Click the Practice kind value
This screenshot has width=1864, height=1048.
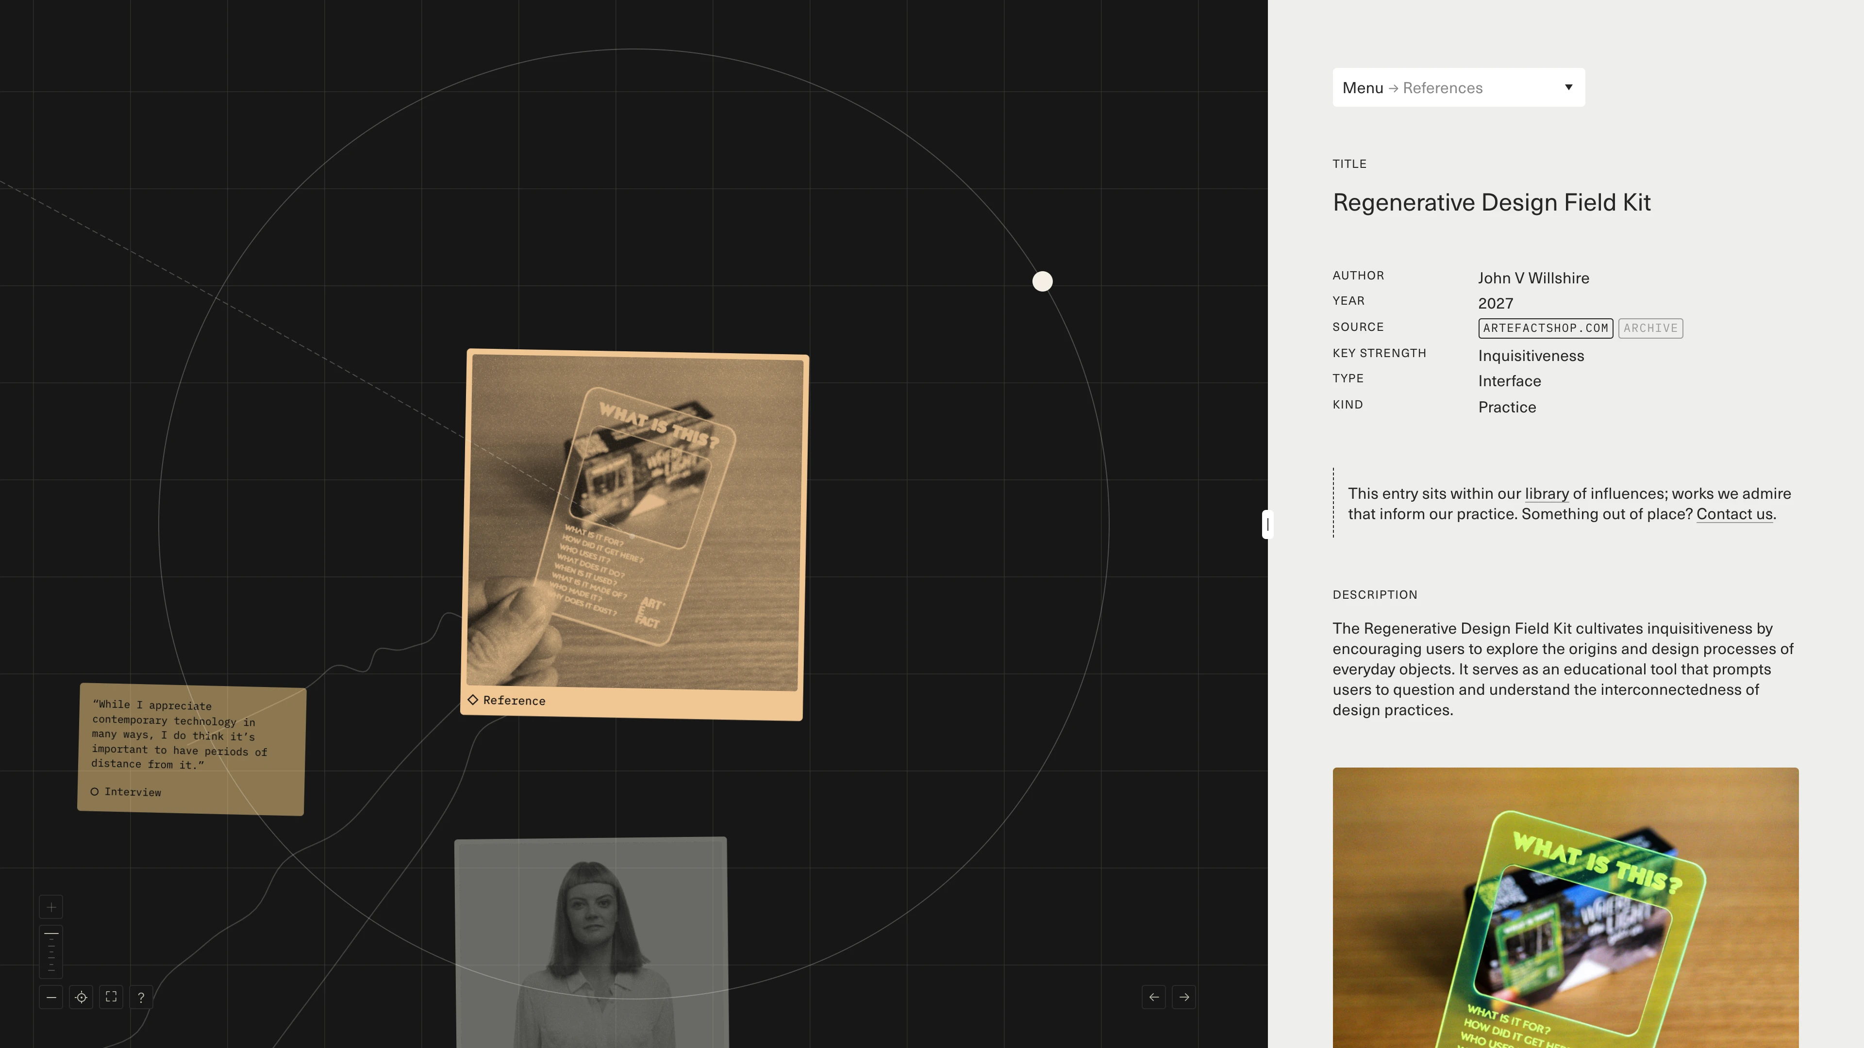tap(1507, 407)
